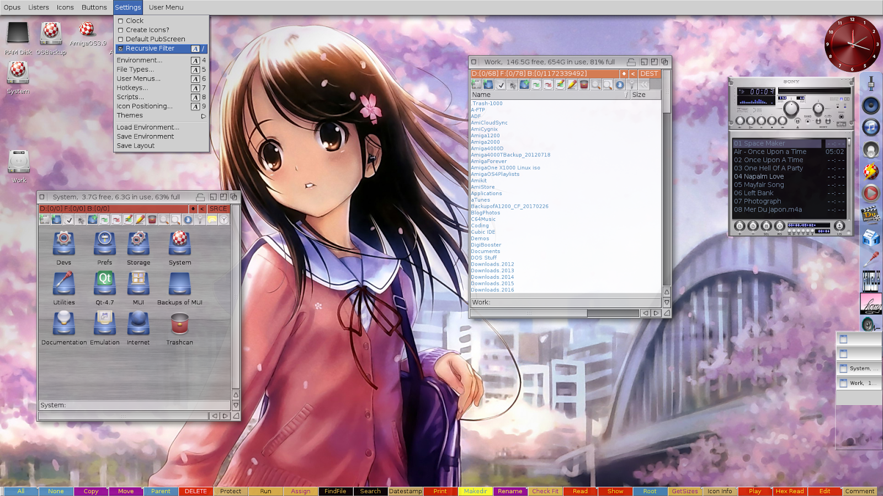The width and height of the screenshot is (883, 496).
Task: Click the System: path field in System lister
Action: coord(134,405)
